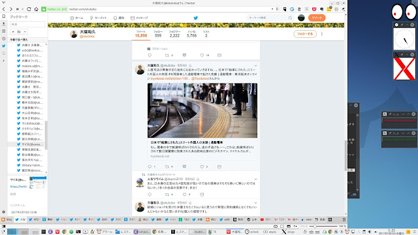Open the Downloads panel icon in the side strip
The width and height of the screenshot is (418, 235).
point(3,23)
